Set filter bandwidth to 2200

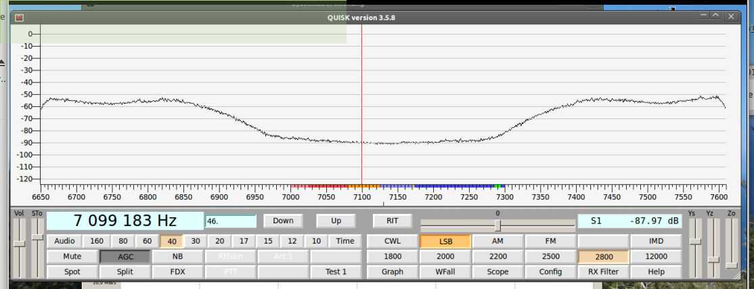(x=497, y=257)
